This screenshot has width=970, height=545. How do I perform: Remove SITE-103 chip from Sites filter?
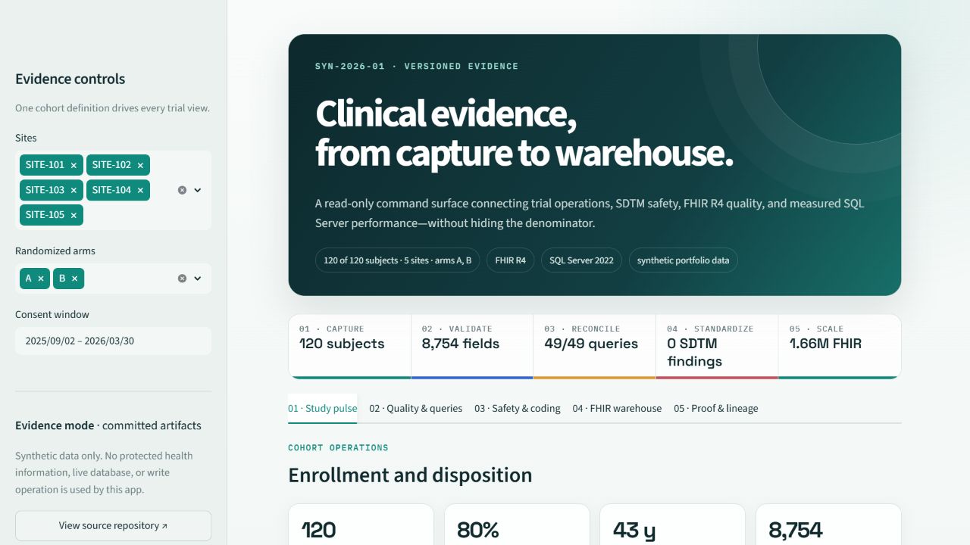(x=74, y=190)
